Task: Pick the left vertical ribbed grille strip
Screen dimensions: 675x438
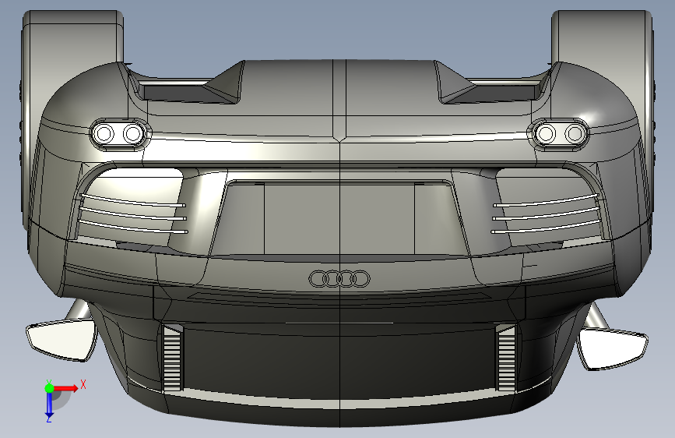Action: point(172,359)
